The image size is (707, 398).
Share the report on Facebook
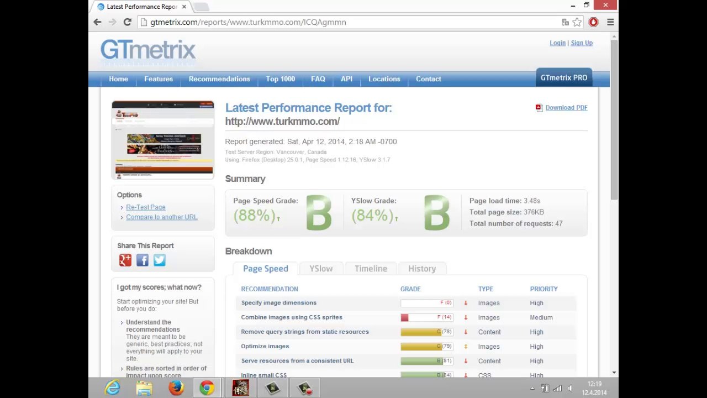pos(143,260)
